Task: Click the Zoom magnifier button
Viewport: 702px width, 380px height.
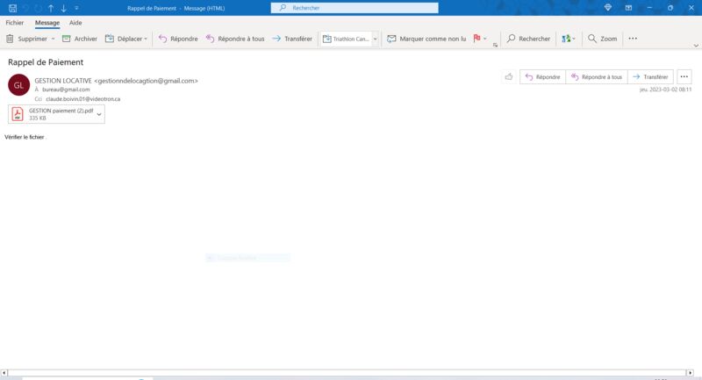Action: pyautogui.click(x=602, y=39)
